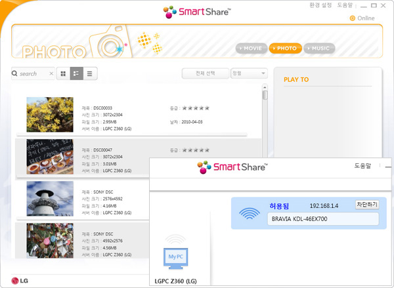Click the title DSC00033 text
Screen dimensions: 394x288
103,108
